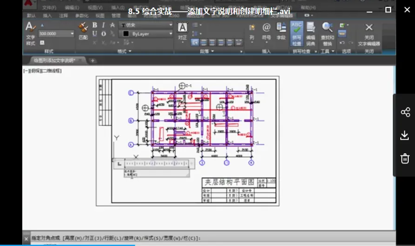The image size is (415, 246).
Task: Click the 夹层结构平面图 title block text
Action: [x=229, y=182]
